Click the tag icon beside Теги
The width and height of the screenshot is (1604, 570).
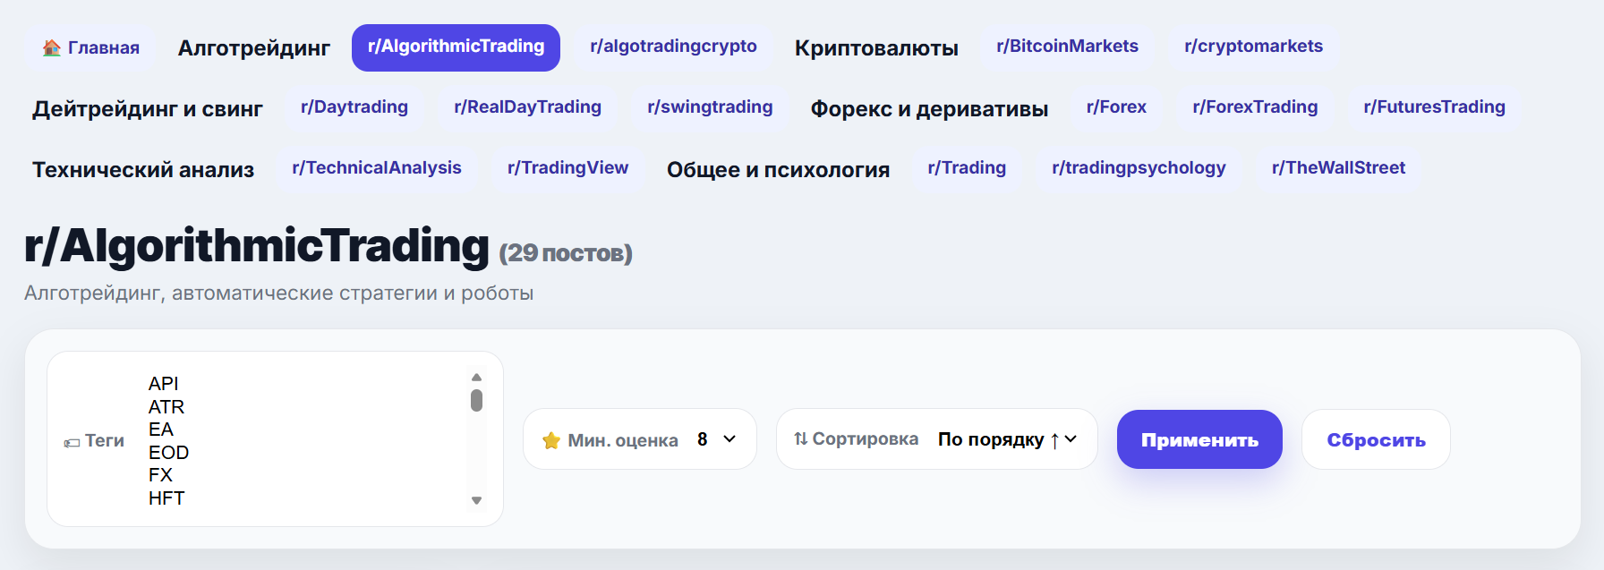pos(72,442)
